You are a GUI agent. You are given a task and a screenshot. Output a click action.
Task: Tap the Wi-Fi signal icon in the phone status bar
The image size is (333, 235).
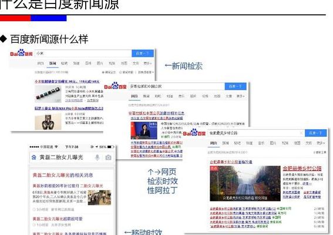(x=56, y=147)
